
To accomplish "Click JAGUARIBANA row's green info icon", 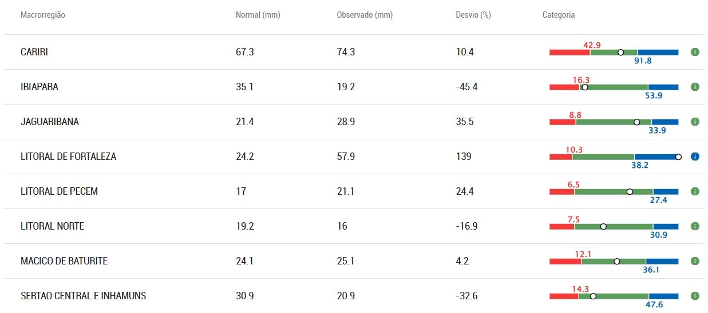I will 695,122.
